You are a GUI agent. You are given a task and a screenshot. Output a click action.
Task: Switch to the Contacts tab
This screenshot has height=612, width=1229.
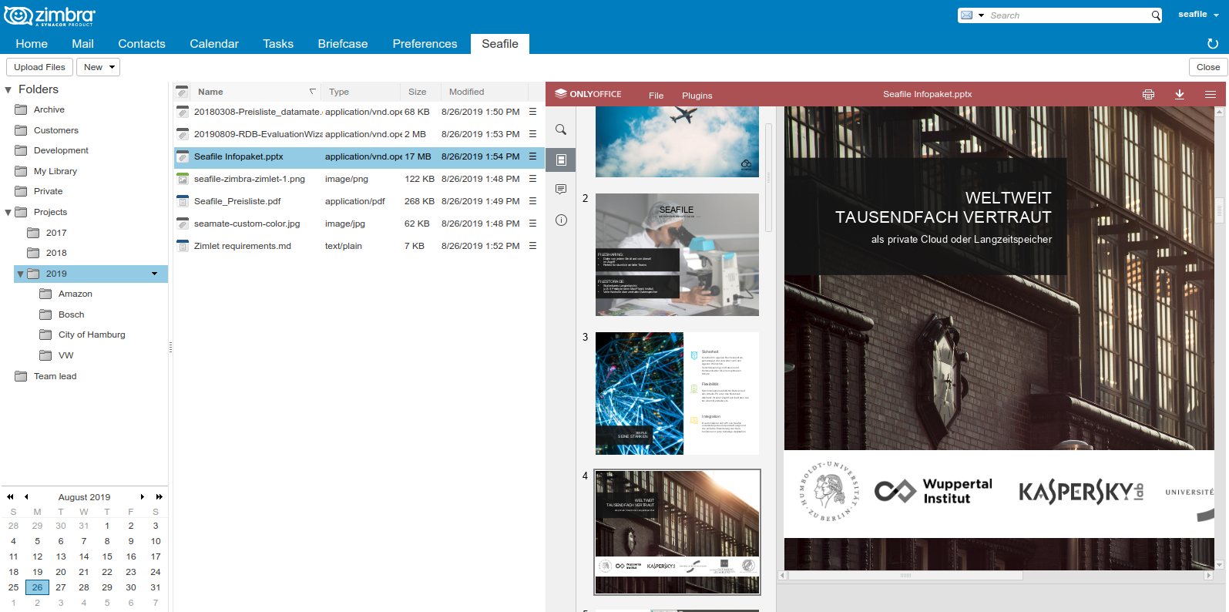(x=142, y=44)
